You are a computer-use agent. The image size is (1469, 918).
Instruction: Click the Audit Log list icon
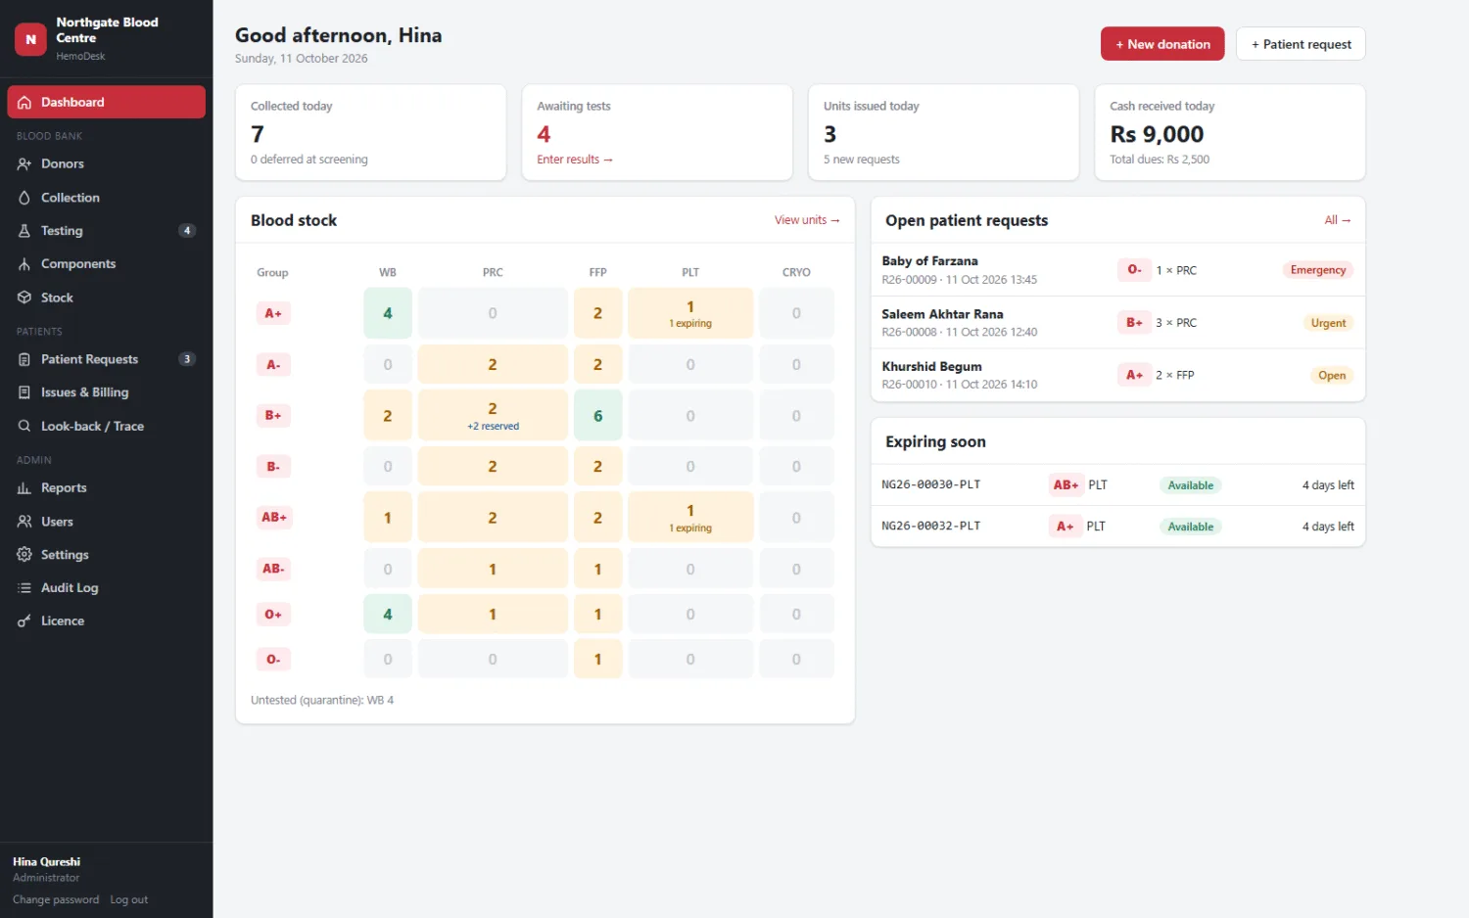tap(24, 588)
